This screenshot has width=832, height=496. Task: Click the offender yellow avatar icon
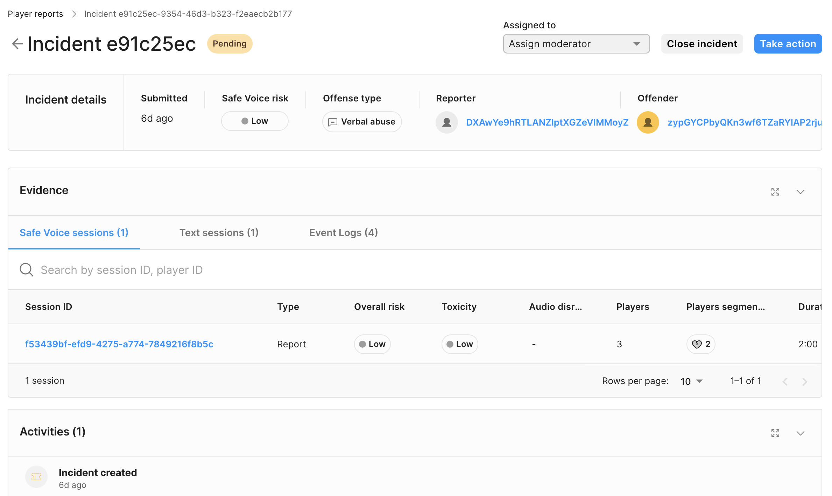tap(648, 122)
